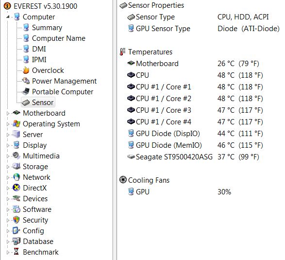Select the CPU #1 / Core #3 row
The image size is (285, 260).
195,110
